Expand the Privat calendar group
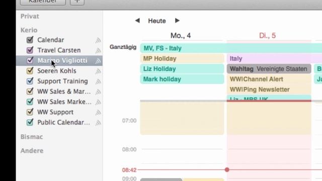This screenshot has height=181, width=322. pos(30,16)
